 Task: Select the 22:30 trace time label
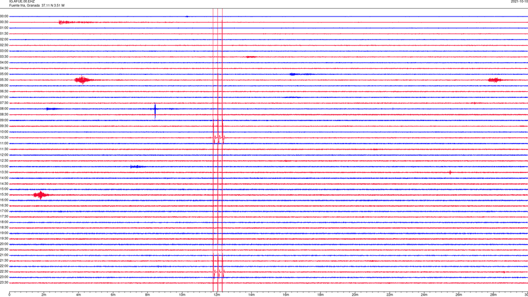click(4, 271)
